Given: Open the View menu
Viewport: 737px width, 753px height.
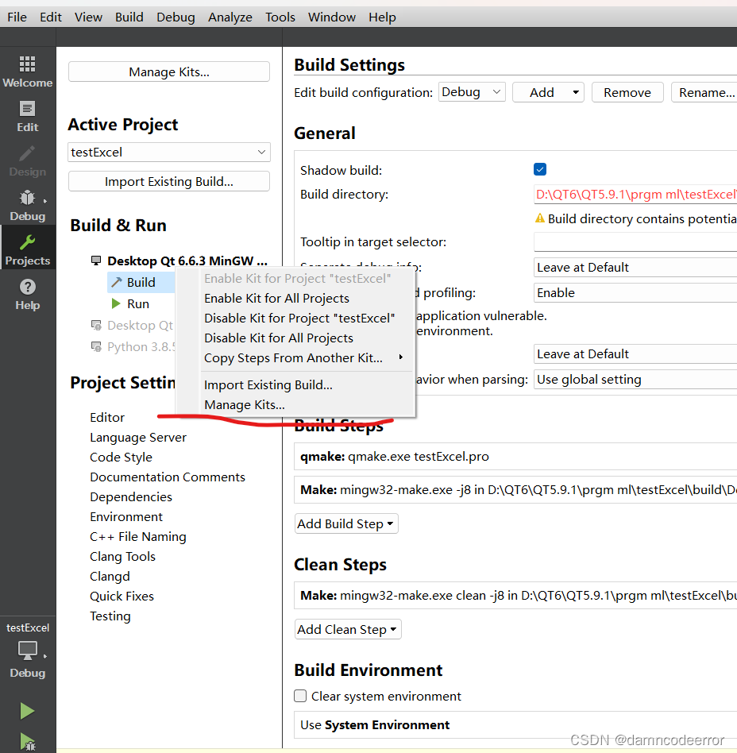Looking at the screenshot, I should pos(88,17).
